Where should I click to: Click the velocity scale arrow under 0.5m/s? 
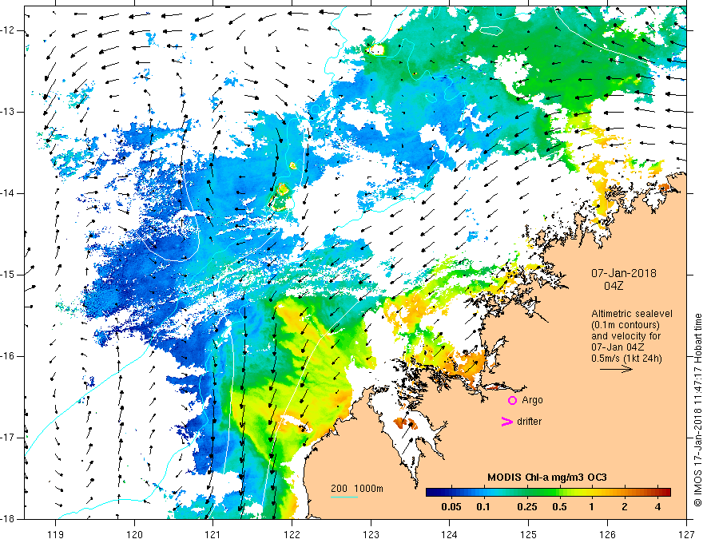click(x=616, y=369)
